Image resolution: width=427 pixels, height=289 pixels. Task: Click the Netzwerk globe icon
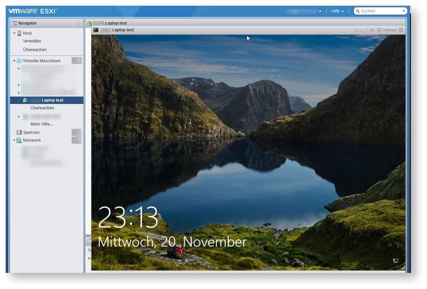click(x=19, y=140)
